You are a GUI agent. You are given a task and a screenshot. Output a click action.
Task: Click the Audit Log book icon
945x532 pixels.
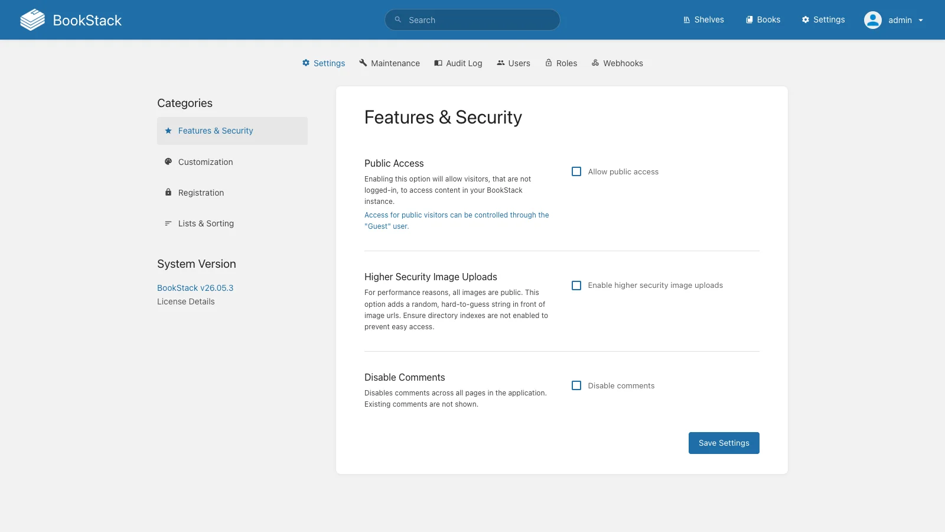[x=438, y=63]
